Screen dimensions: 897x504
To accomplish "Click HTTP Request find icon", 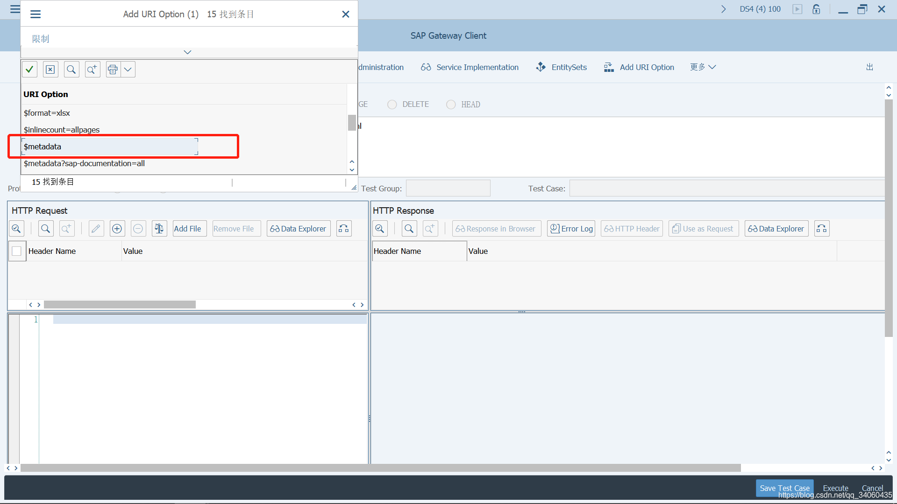I will pyautogui.click(x=46, y=229).
